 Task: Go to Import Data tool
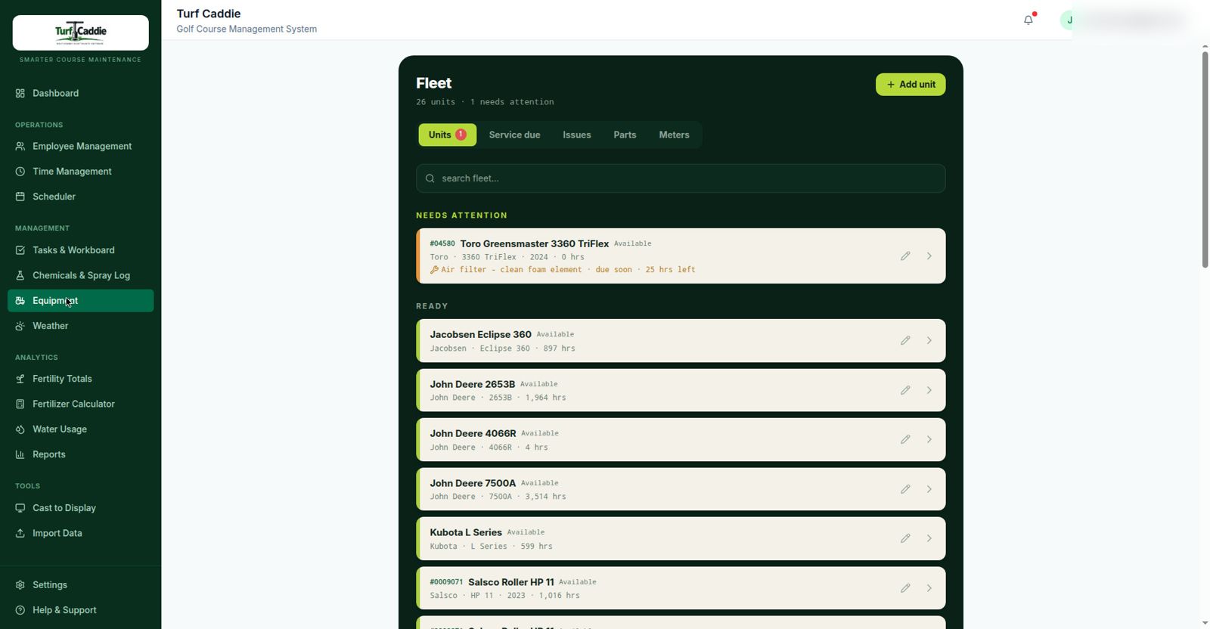click(x=81, y=533)
